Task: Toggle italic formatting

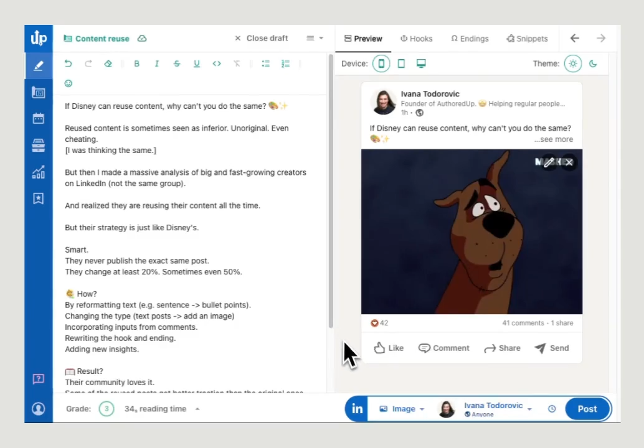Action: (157, 63)
